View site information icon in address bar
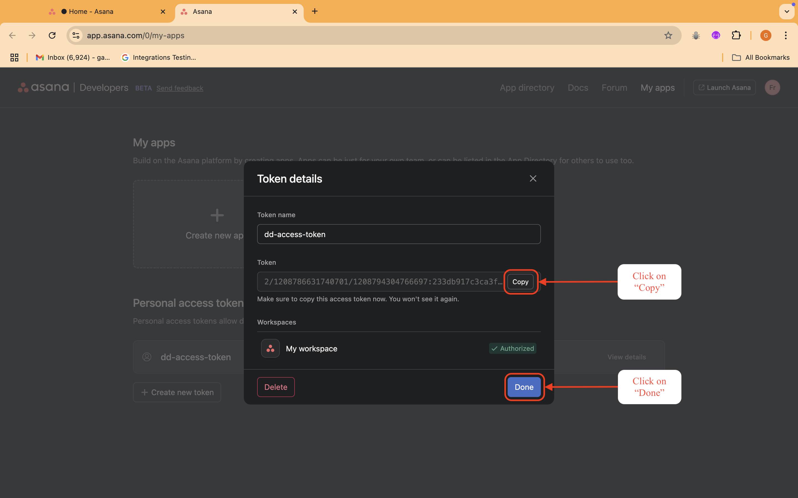This screenshot has width=798, height=498. point(76,35)
